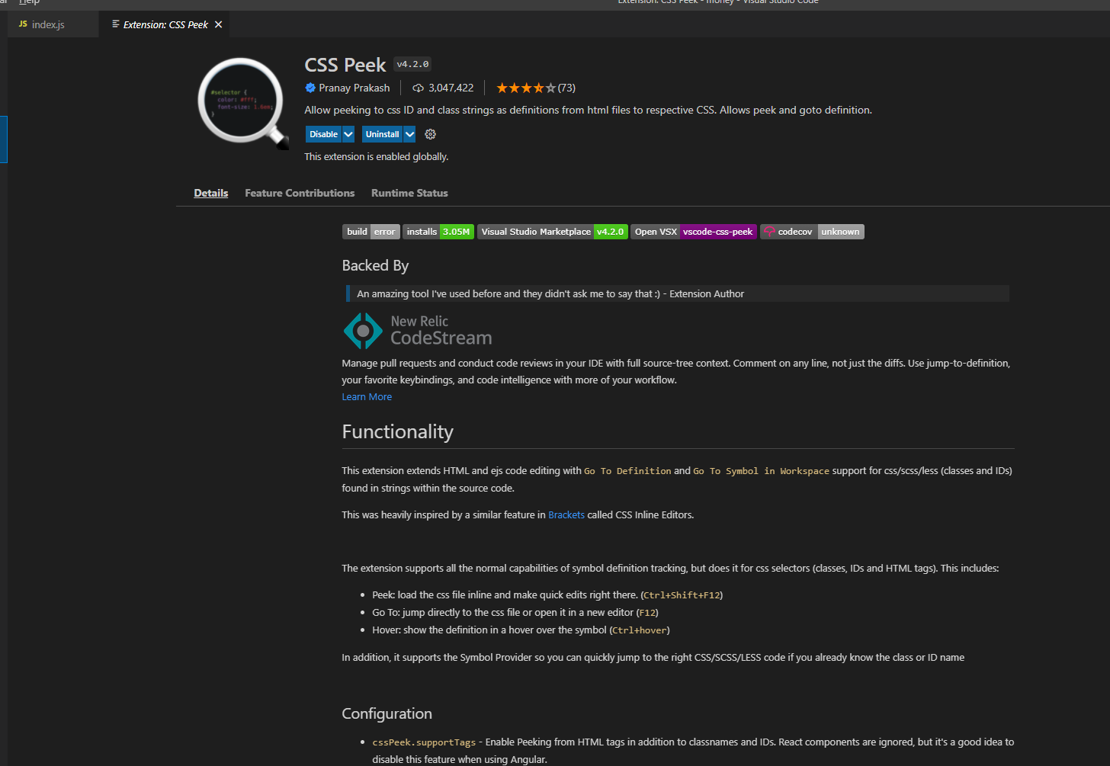Open the Runtime Status tab
This screenshot has height=766, width=1110.
pos(409,193)
